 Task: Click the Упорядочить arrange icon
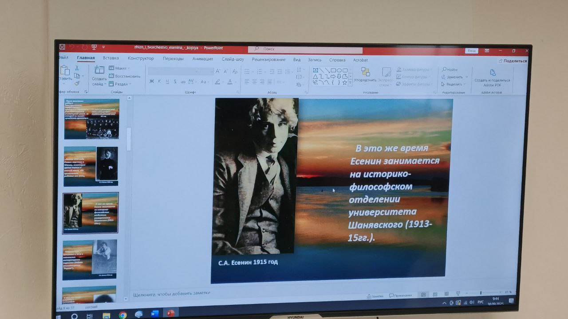pyautogui.click(x=365, y=72)
